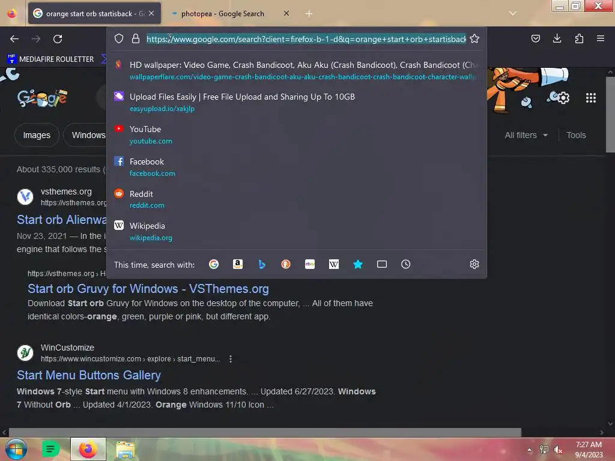Bookmark this page with the star
Viewport: 615px width, 461px height.
click(x=474, y=39)
